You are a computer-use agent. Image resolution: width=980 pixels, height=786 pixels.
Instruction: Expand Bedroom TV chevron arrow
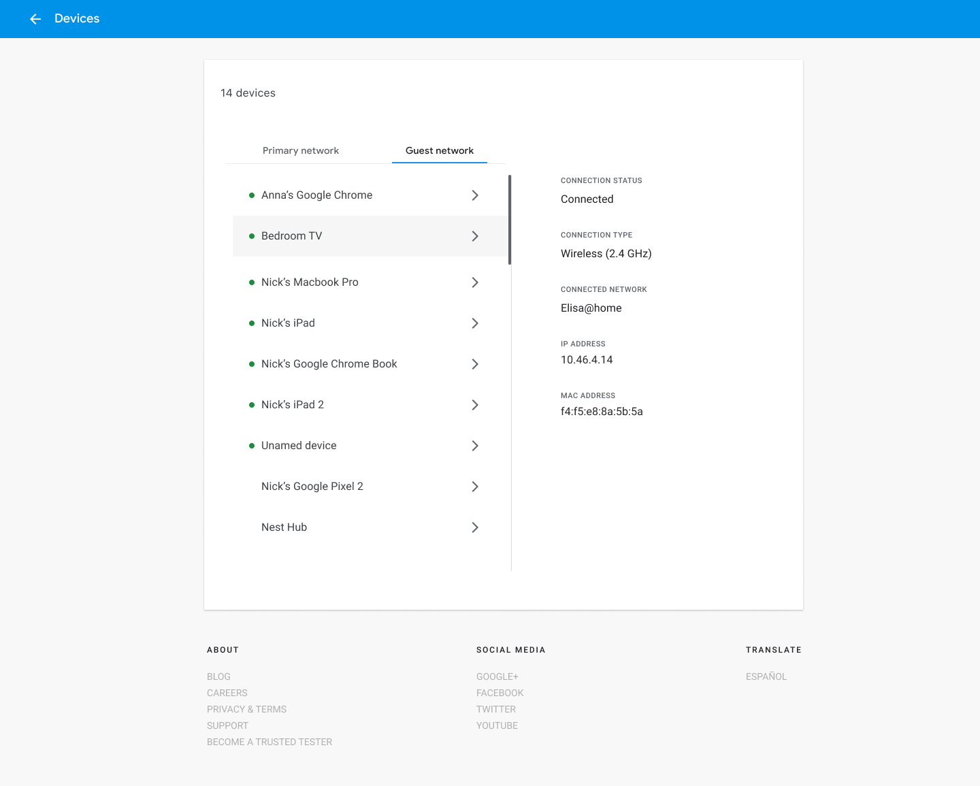[x=475, y=236]
